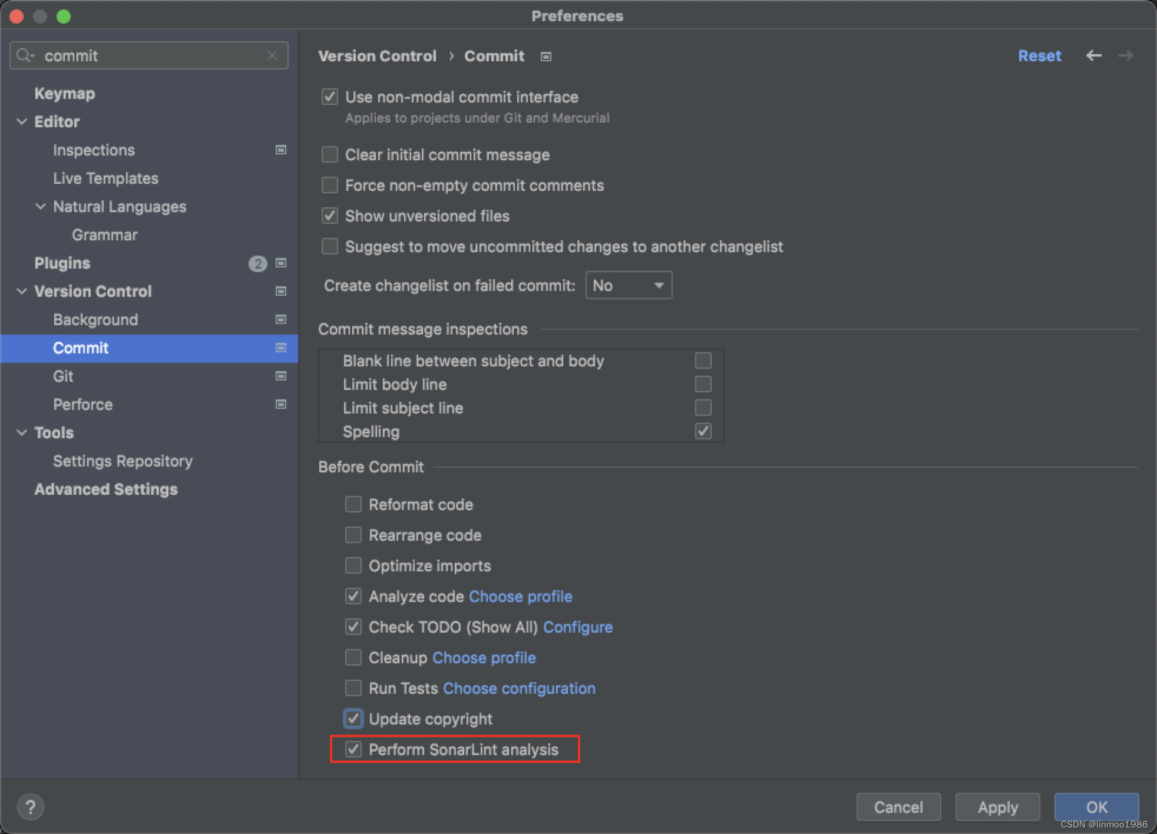The height and width of the screenshot is (834, 1157).
Task: Click Choose profile link for Analyze code
Action: [520, 597]
